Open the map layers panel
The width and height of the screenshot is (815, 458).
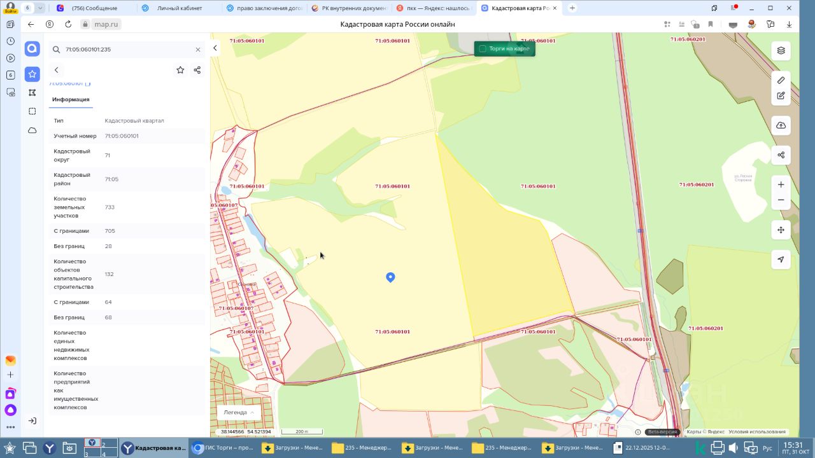pos(781,50)
